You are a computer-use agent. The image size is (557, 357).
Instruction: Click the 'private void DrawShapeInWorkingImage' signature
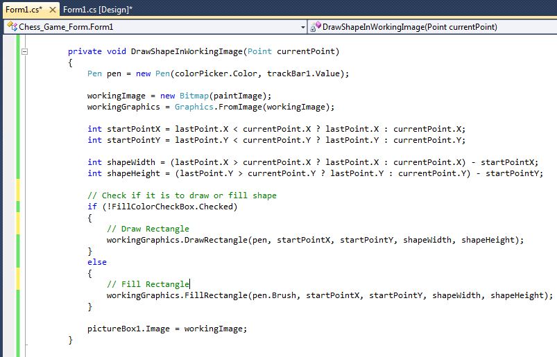point(203,51)
